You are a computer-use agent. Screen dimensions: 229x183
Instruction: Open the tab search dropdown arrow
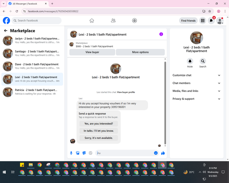coord(4,4)
